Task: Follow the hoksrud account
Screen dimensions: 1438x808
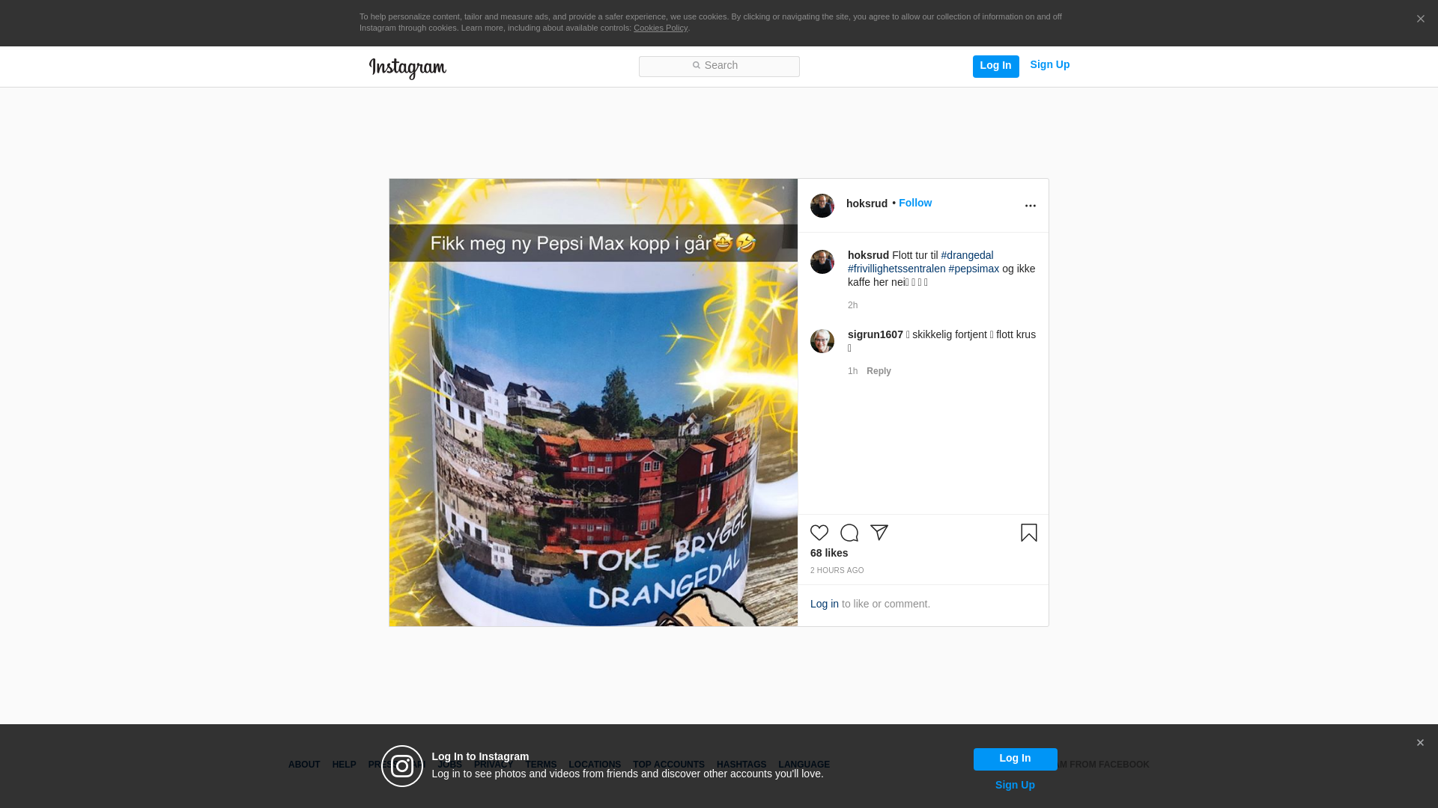Action: coord(914,203)
